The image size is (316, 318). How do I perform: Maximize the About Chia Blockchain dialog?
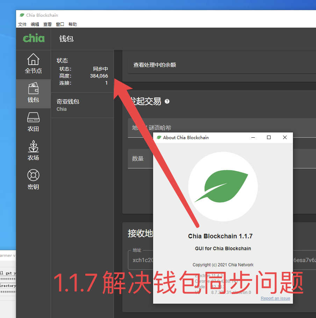[269, 137]
